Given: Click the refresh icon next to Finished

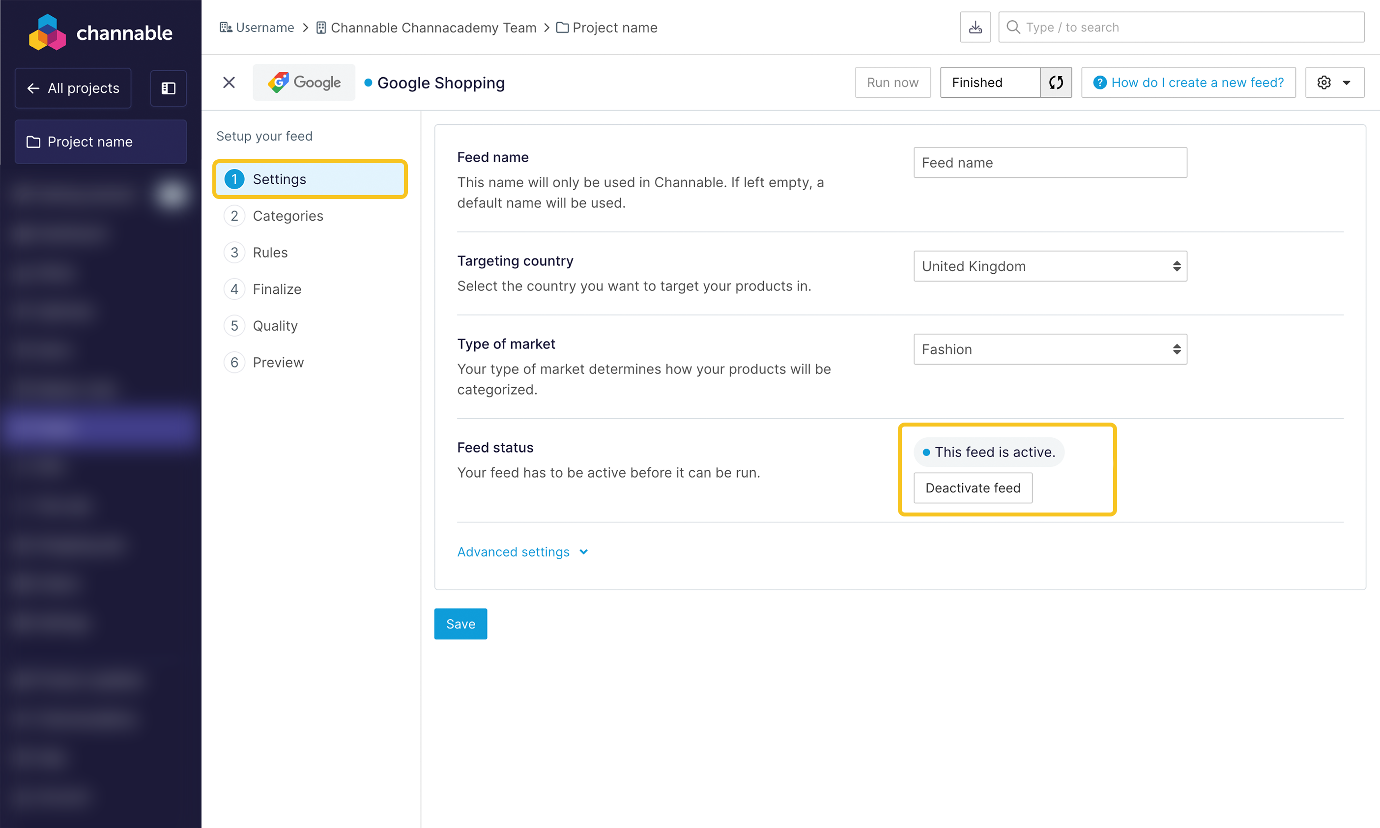Looking at the screenshot, I should (x=1056, y=83).
